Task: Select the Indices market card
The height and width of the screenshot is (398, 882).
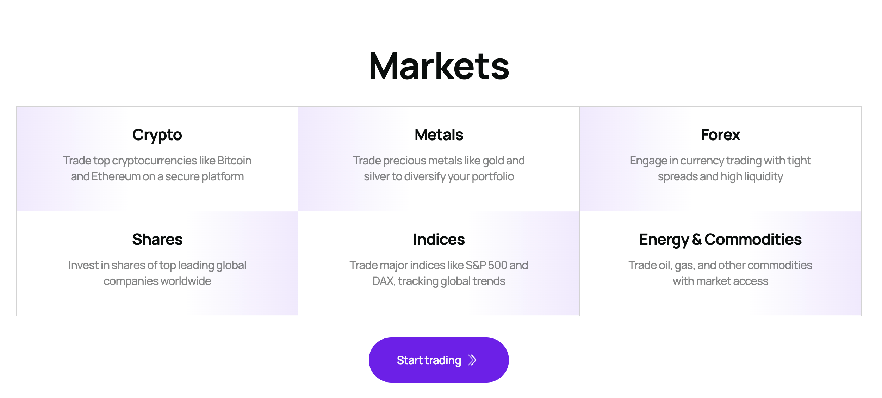Action: 439,263
